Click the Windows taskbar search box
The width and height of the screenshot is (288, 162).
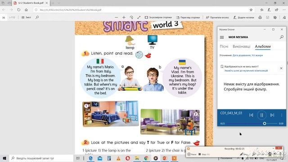click(41, 158)
